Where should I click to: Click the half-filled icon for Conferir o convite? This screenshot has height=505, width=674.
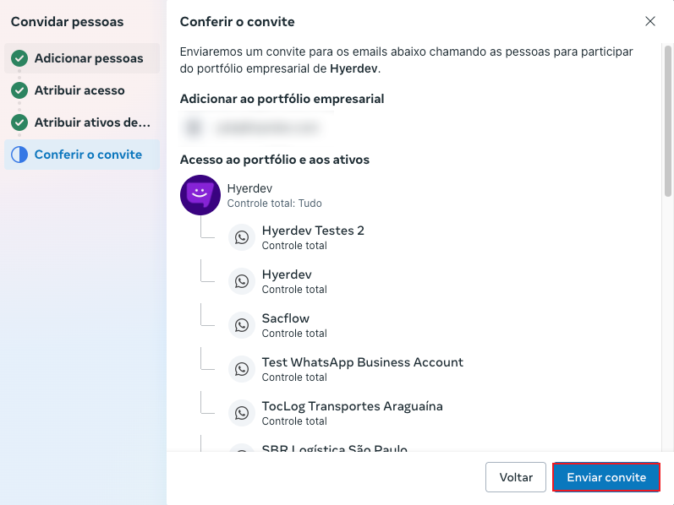[x=19, y=155]
